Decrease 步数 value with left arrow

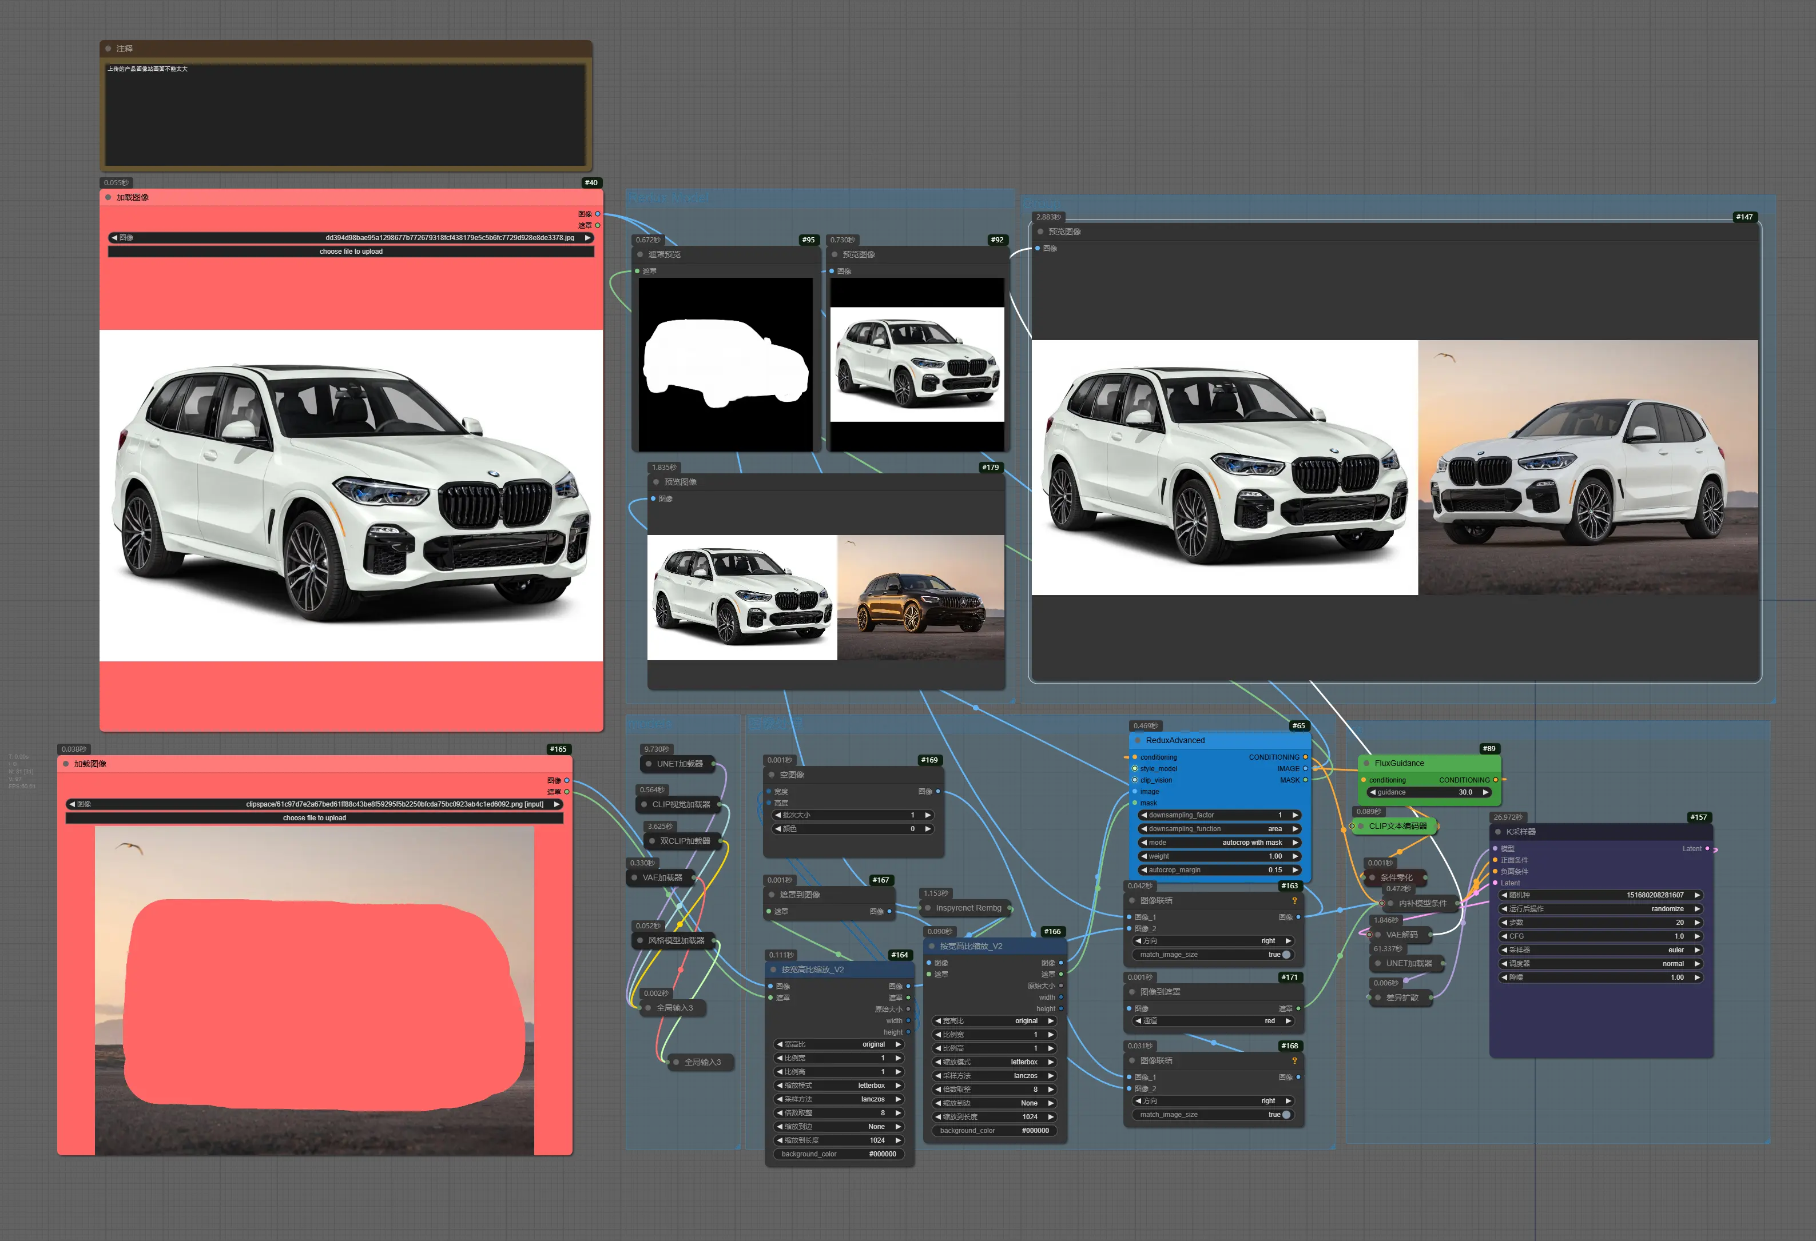click(1504, 923)
